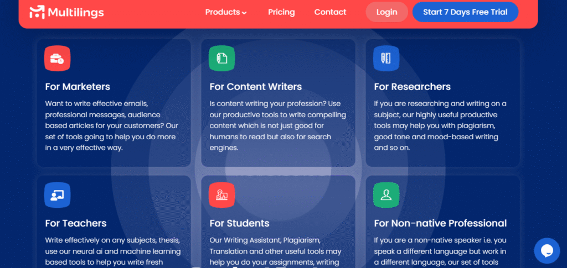Expand the Products dropdown menu
Screen dimensions: 567x268
pyautogui.click(x=226, y=12)
